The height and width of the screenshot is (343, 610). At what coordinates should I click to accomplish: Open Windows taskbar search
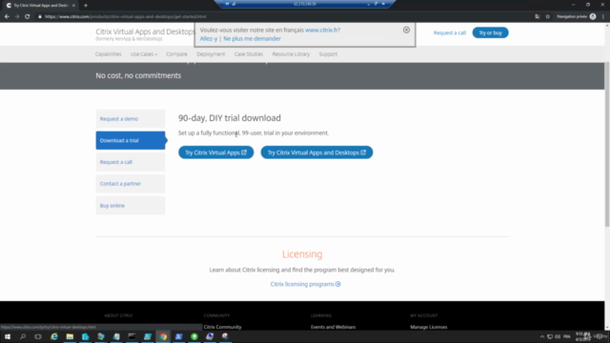23,336
